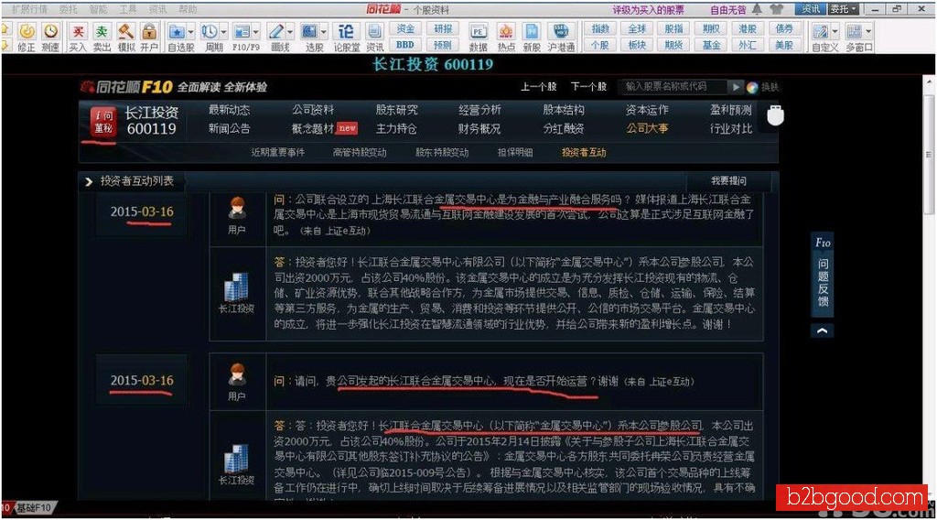The width and height of the screenshot is (937, 520).
Task: Expand the 多窗口 dropdown arrow
Action: 868,32
